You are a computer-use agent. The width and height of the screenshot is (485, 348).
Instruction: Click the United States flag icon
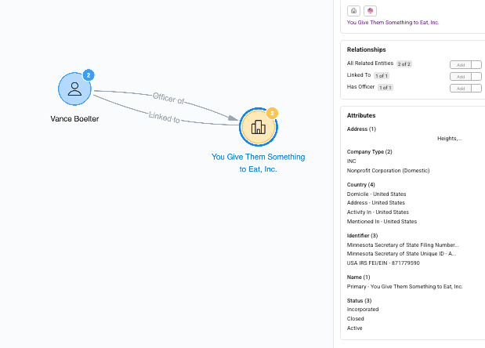point(371,10)
